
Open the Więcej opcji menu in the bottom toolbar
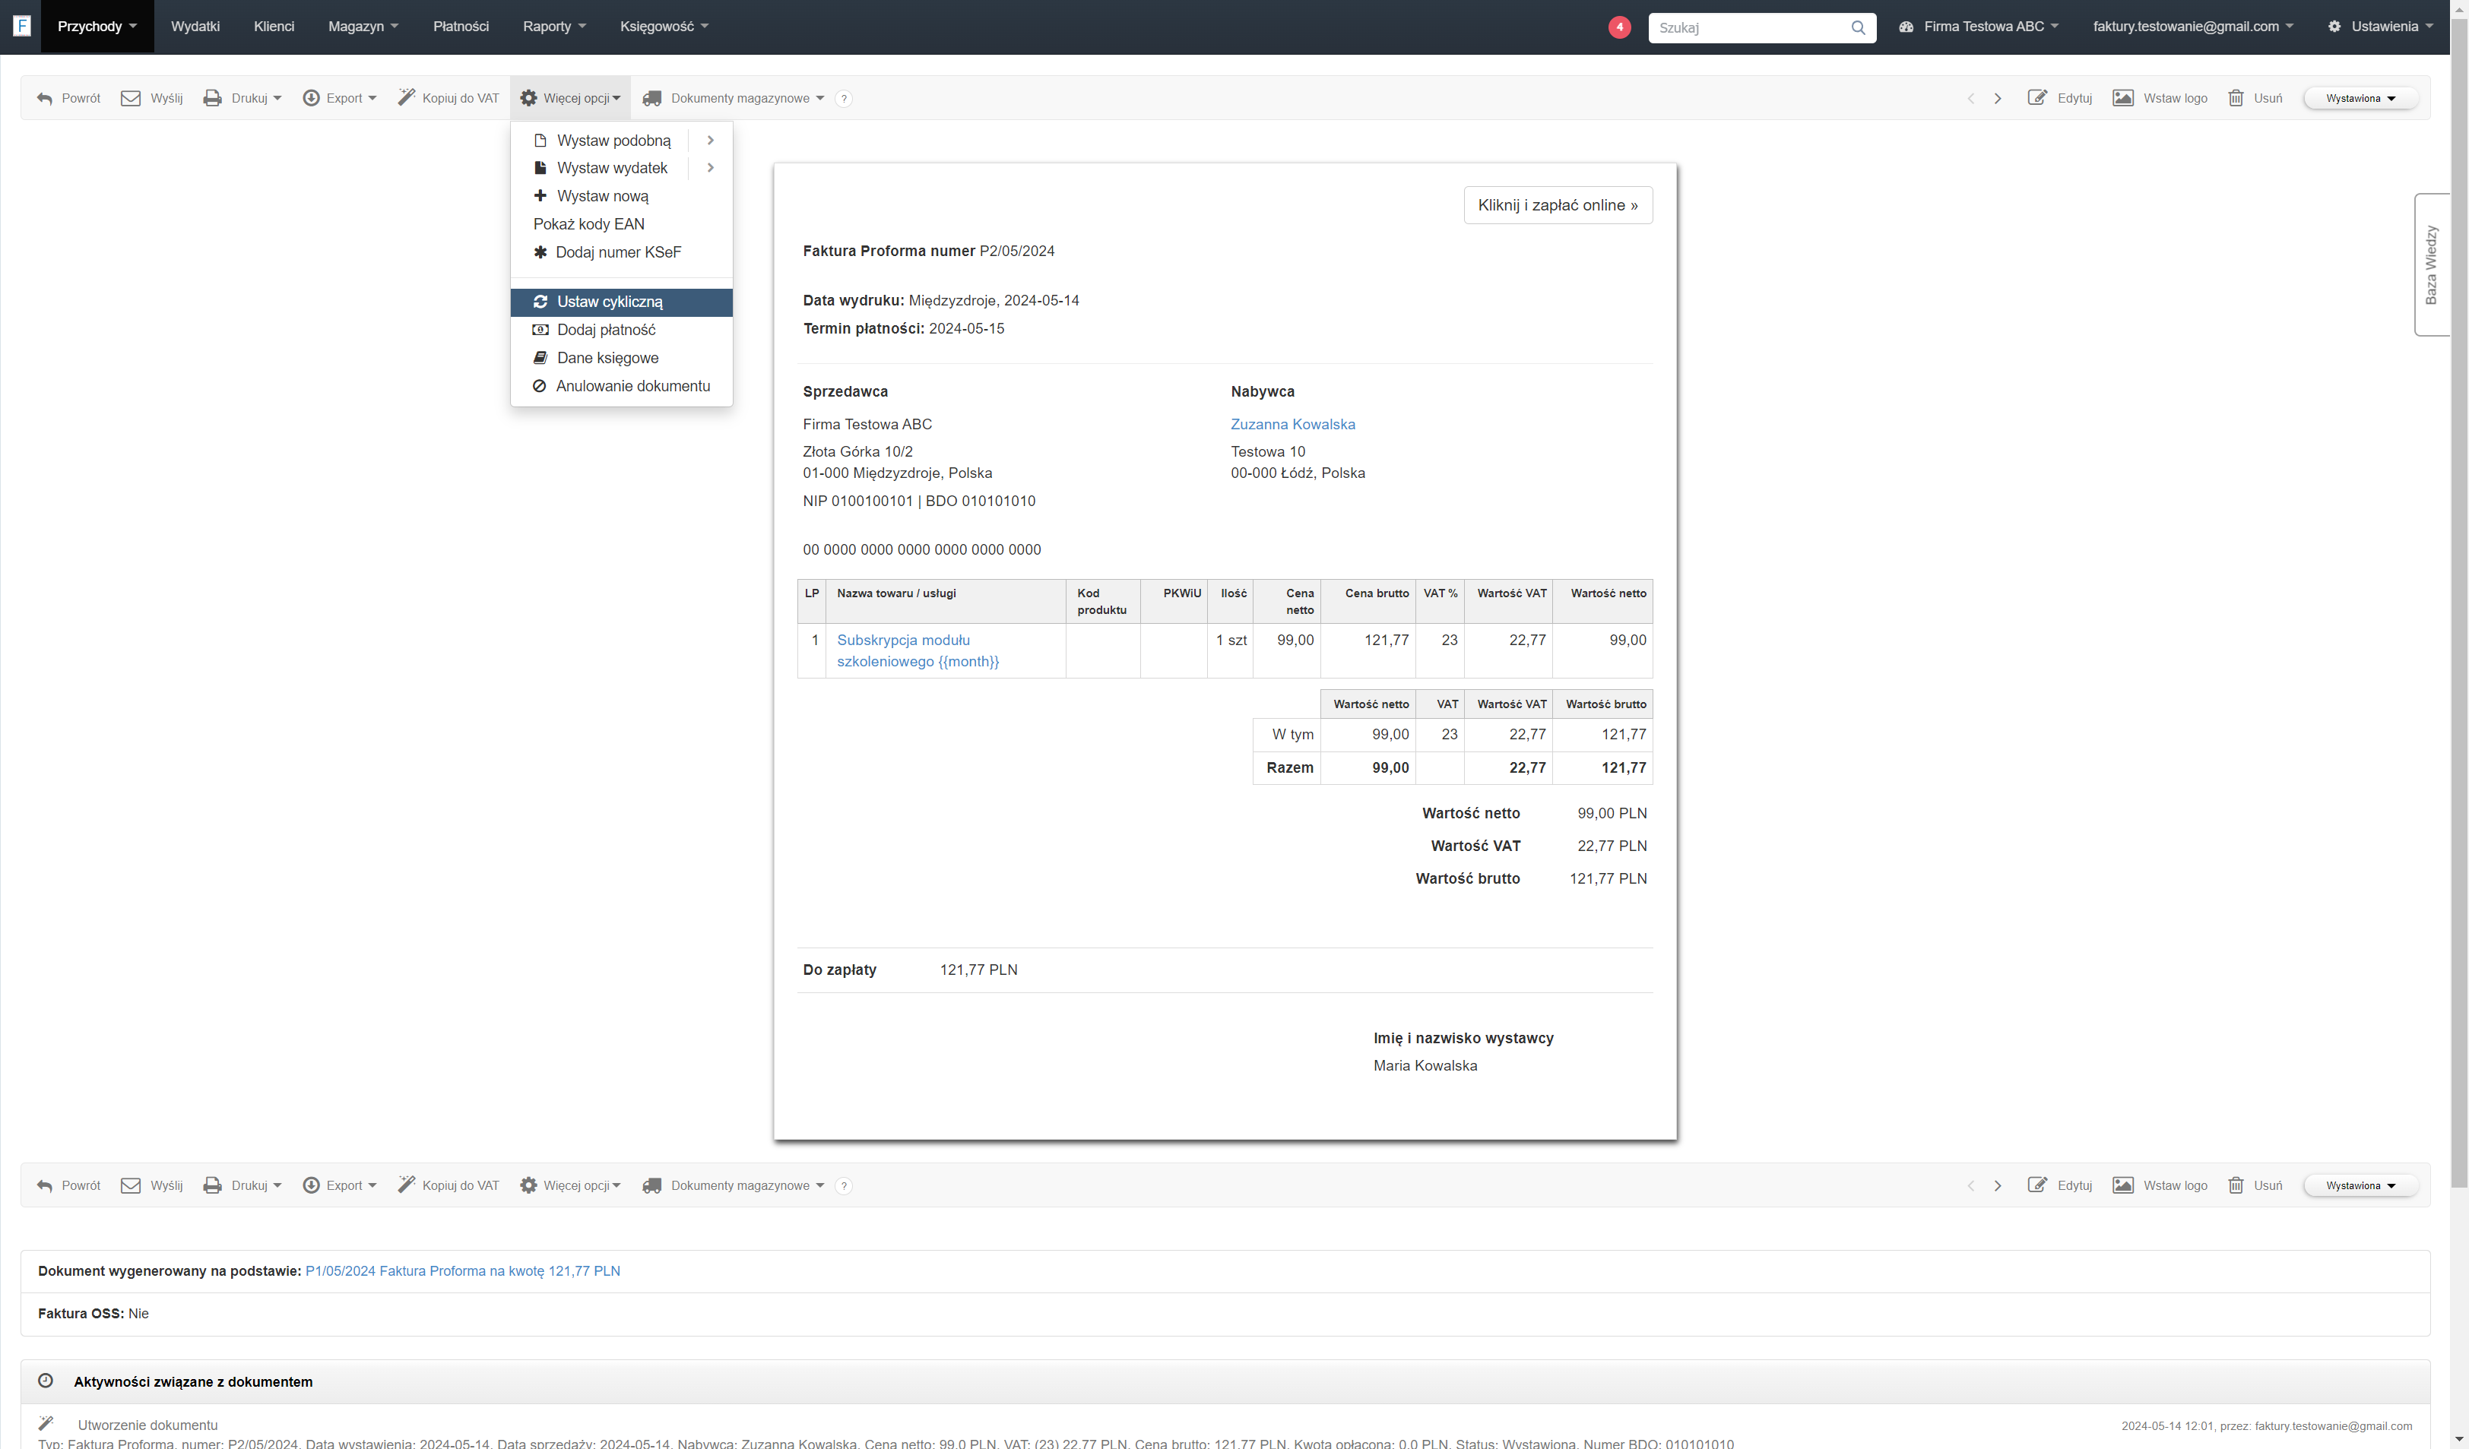[570, 1185]
